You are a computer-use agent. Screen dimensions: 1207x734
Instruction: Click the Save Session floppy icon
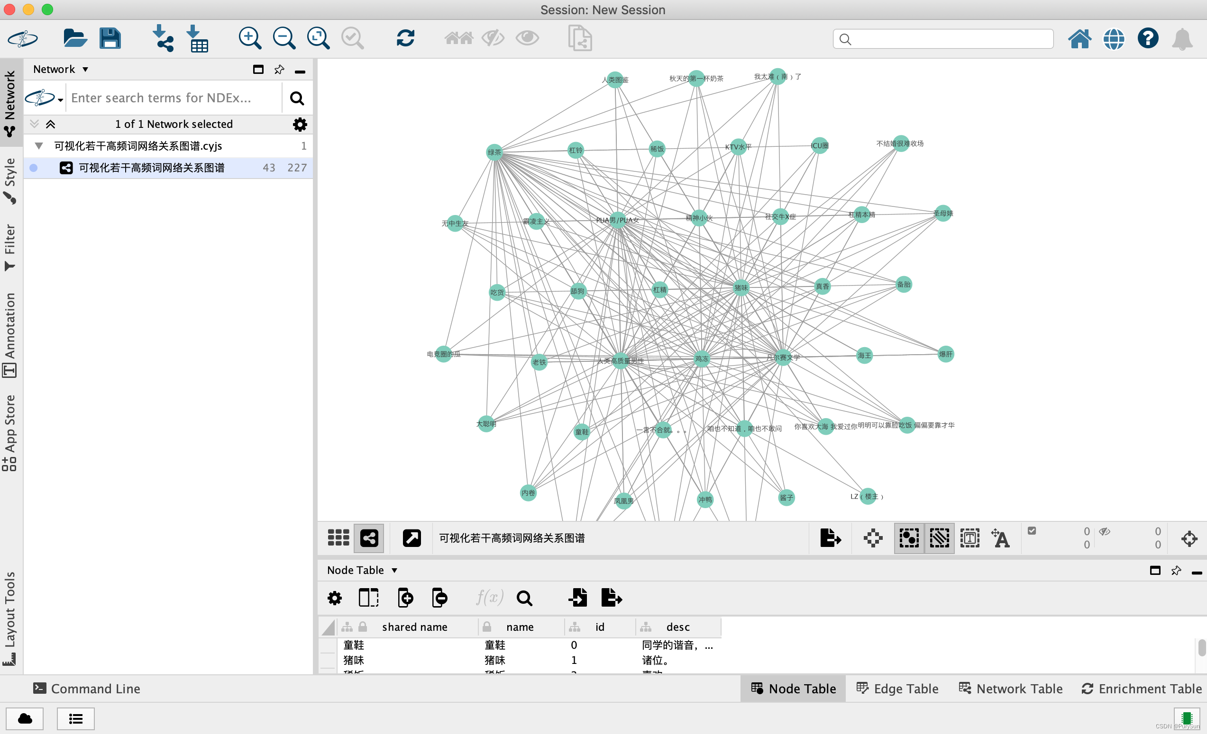click(x=110, y=38)
